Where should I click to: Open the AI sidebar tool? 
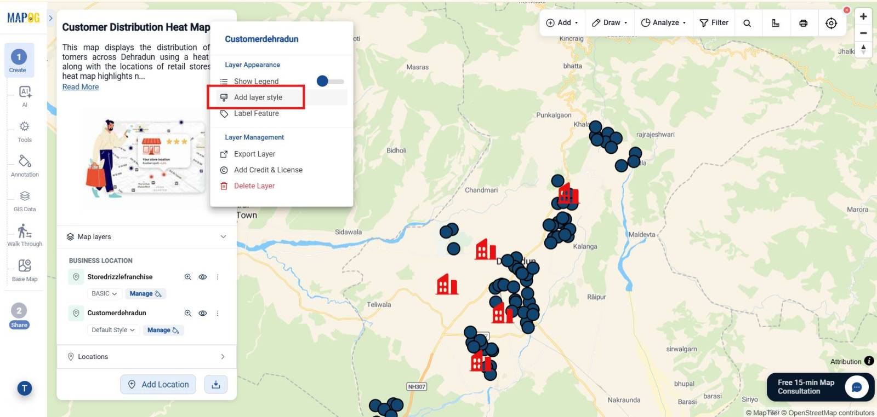point(25,96)
